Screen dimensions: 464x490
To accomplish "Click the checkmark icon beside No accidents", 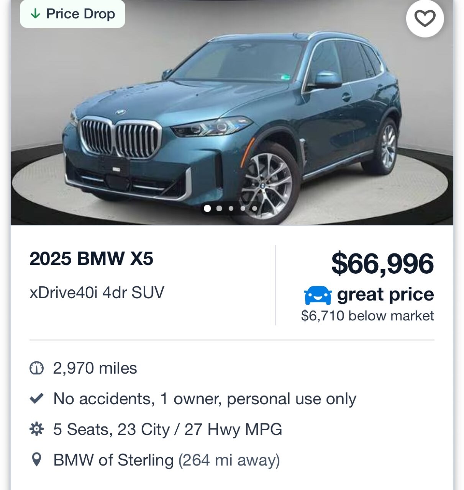I will 36,399.
